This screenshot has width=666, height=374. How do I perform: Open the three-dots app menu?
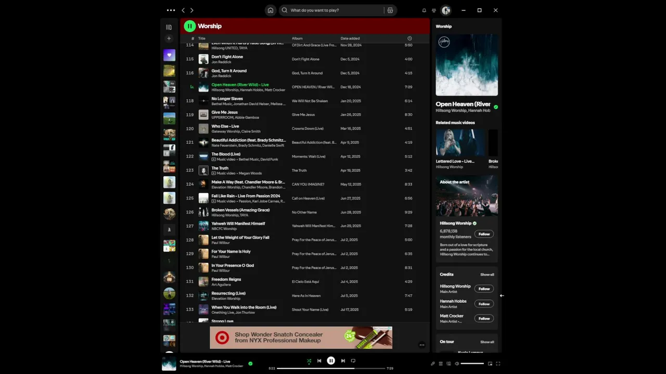(x=171, y=10)
